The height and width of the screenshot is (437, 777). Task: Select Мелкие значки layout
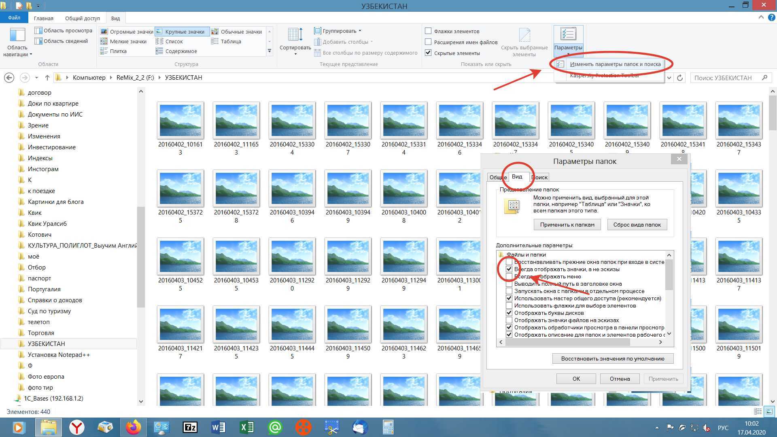pyautogui.click(x=123, y=41)
